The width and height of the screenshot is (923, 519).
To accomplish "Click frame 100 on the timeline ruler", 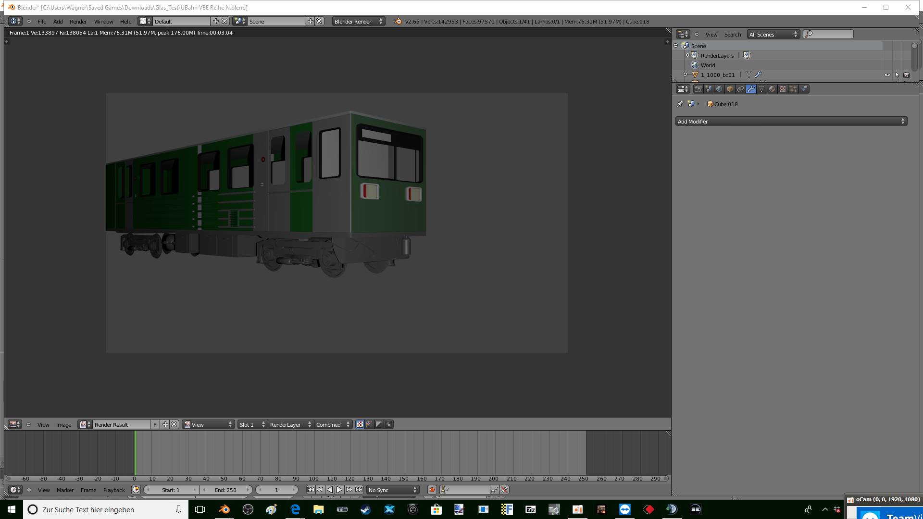I will click(314, 479).
